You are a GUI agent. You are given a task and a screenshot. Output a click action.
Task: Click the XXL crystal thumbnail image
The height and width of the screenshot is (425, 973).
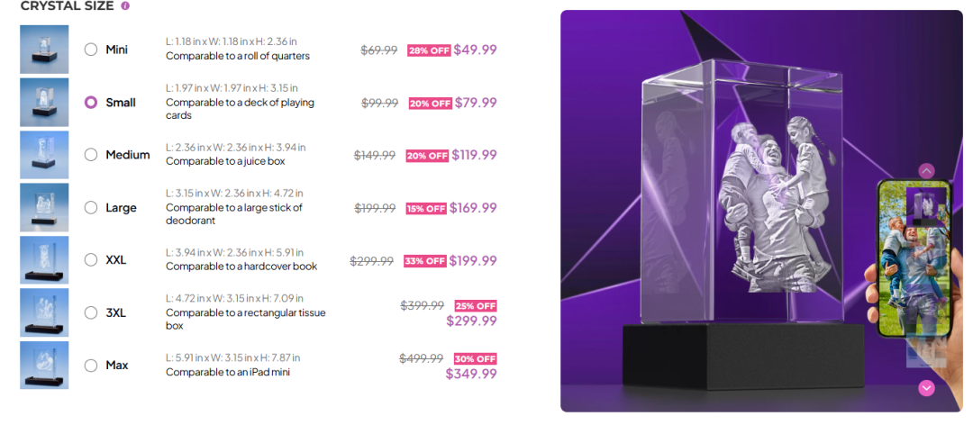pos(44,260)
